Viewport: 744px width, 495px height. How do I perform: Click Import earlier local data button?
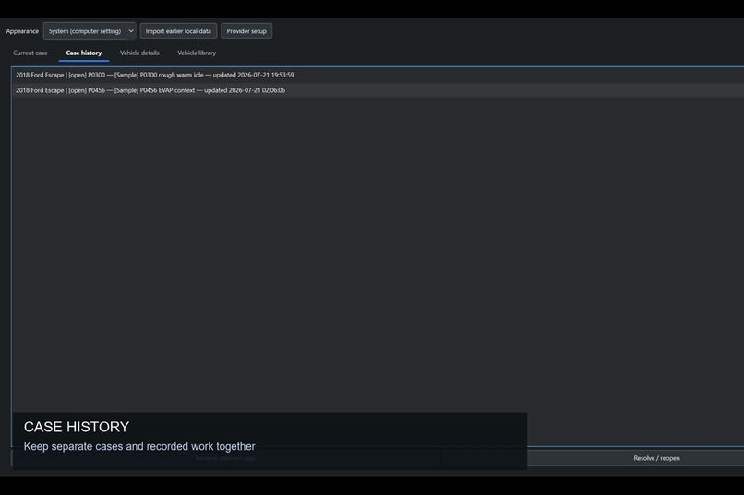pos(178,31)
